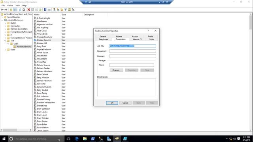
Task: Click the Windows Start button
Action: click(x=4, y=138)
